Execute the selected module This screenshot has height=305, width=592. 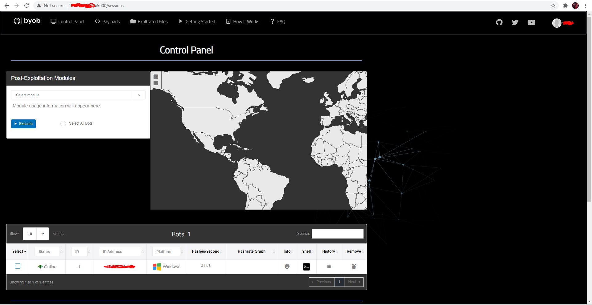pyautogui.click(x=23, y=124)
